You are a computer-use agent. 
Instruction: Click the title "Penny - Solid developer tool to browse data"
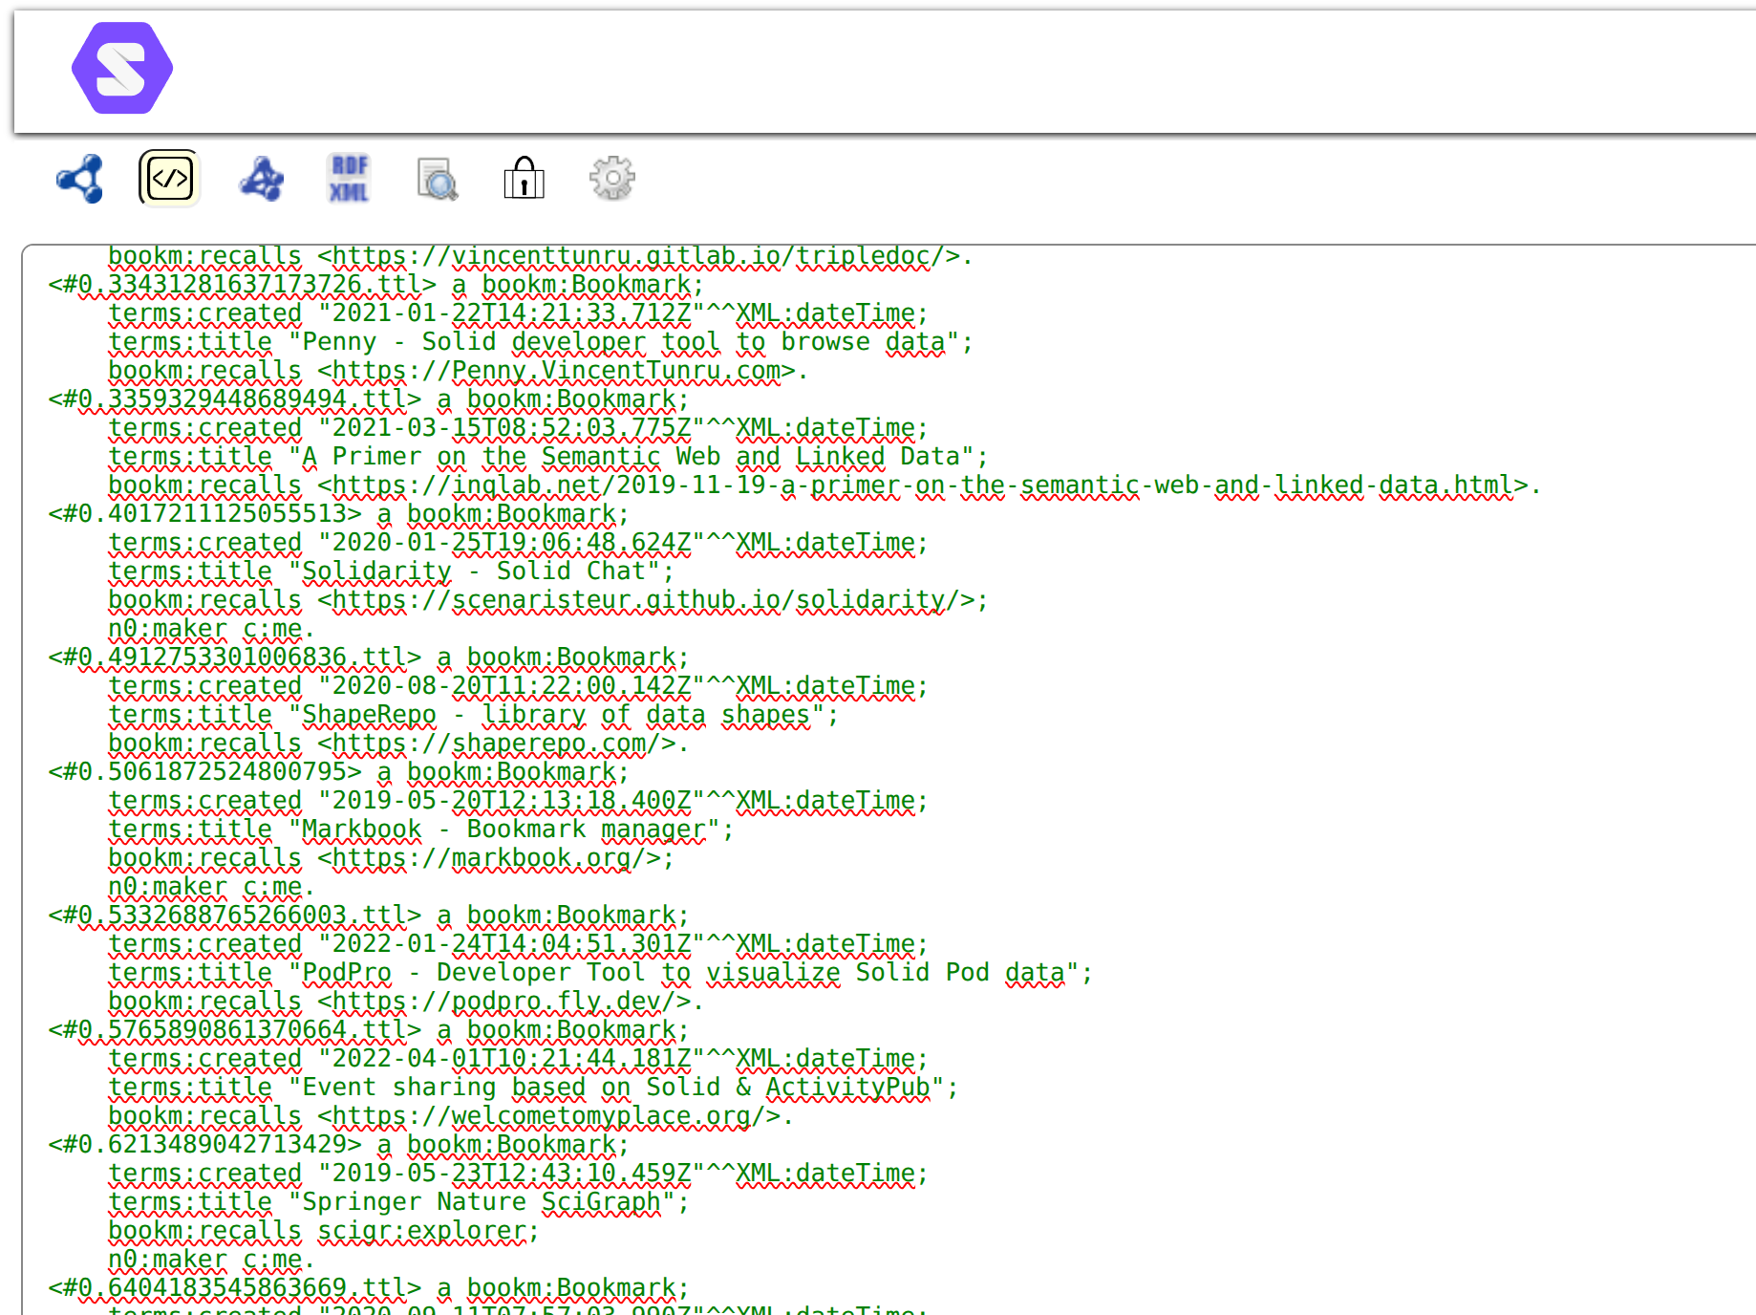(624, 342)
